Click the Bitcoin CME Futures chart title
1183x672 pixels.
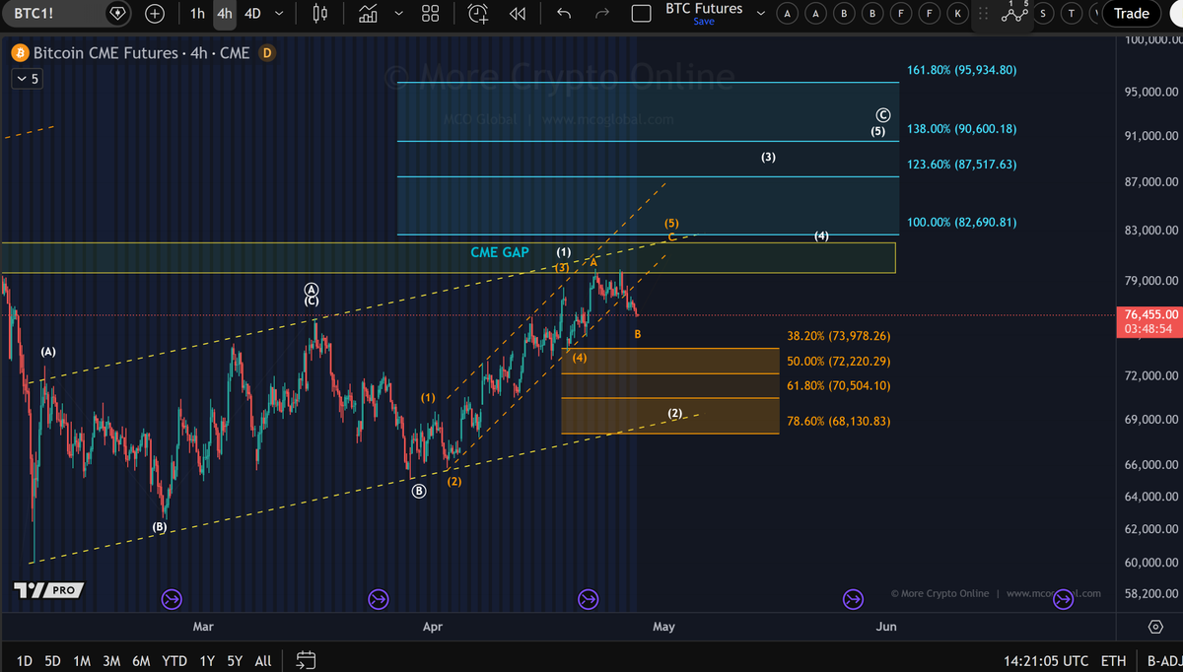141,53
